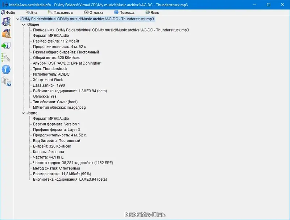The height and width of the screenshot is (220, 290).
Task: Open the Вид menu
Action: coord(32,12)
